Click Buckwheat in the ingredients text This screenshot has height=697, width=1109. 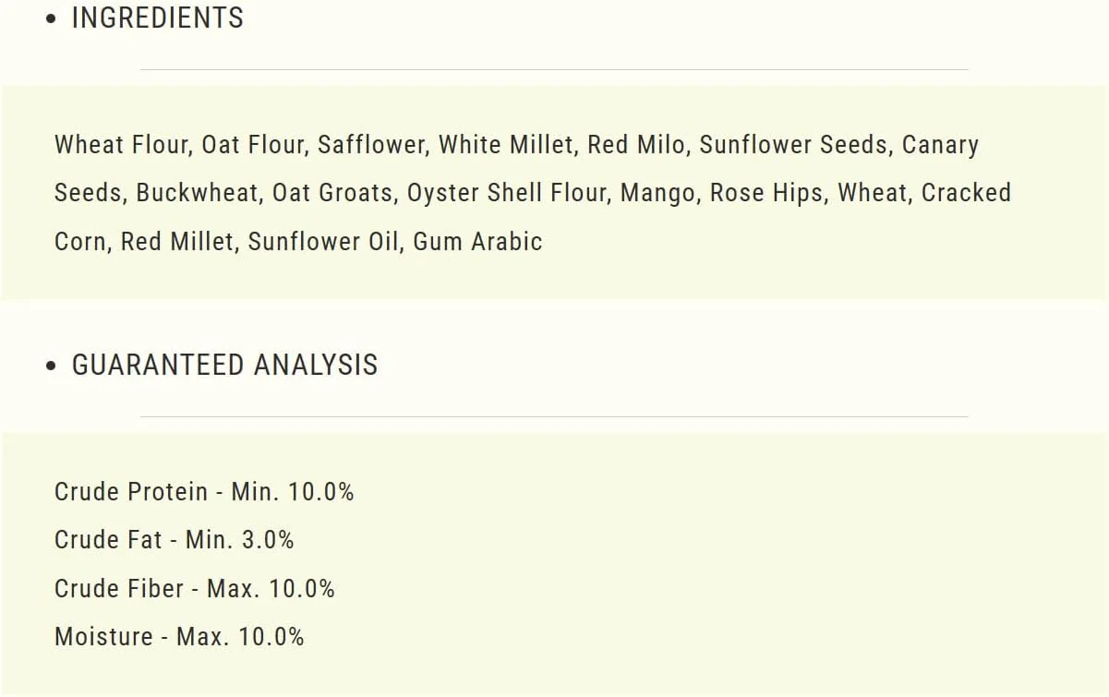197,193
